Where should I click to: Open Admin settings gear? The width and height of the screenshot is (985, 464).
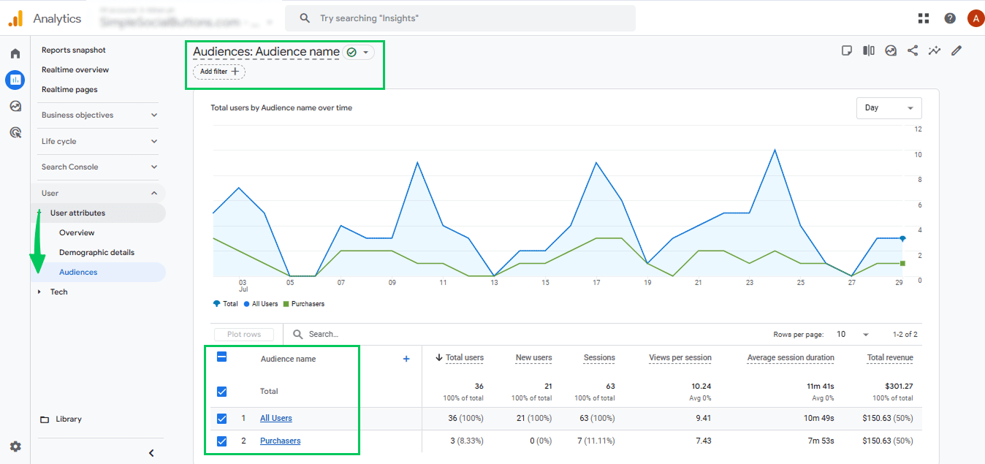coord(15,446)
